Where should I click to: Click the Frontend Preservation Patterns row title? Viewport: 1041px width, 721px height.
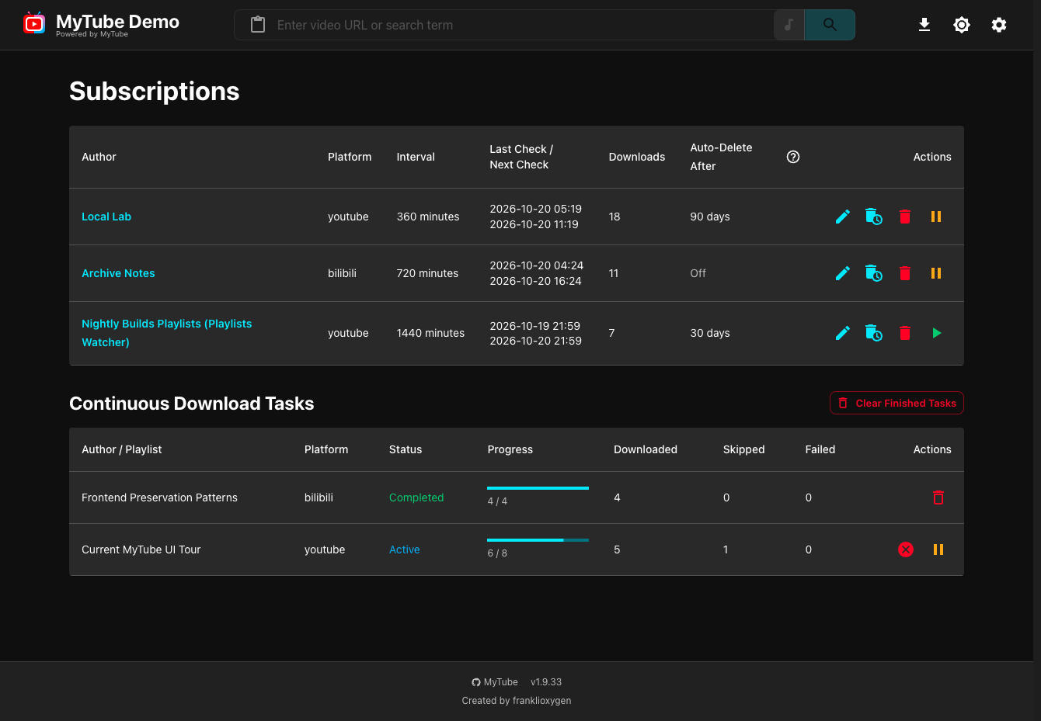tap(159, 497)
